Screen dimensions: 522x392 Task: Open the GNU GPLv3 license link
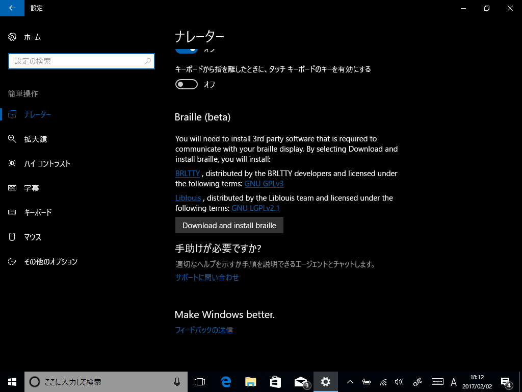[x=264, y=184]
